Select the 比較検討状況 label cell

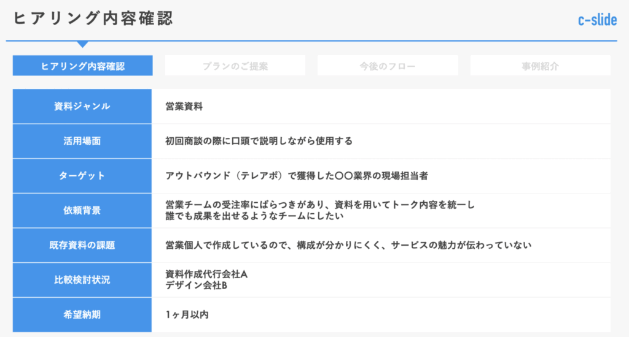click(82, 280)
